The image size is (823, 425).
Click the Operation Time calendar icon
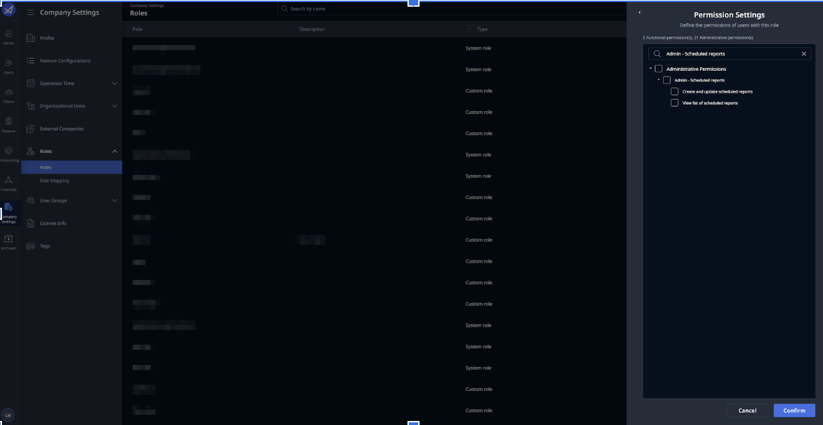click(x=31, y=84)
